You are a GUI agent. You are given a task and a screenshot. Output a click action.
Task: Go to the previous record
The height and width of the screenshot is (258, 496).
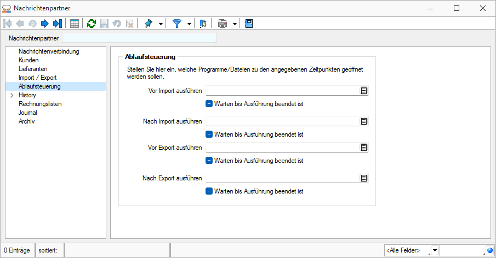pos(20,24)
